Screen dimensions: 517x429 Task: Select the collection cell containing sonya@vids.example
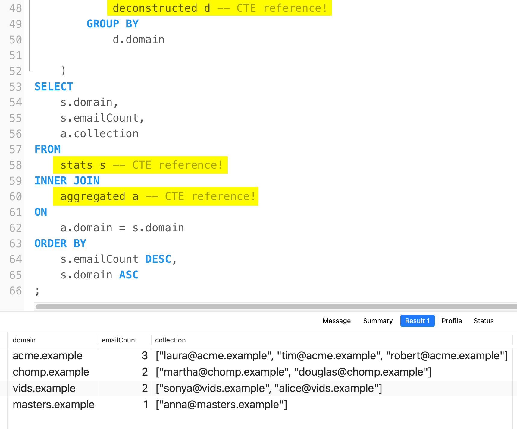(269, 388)
